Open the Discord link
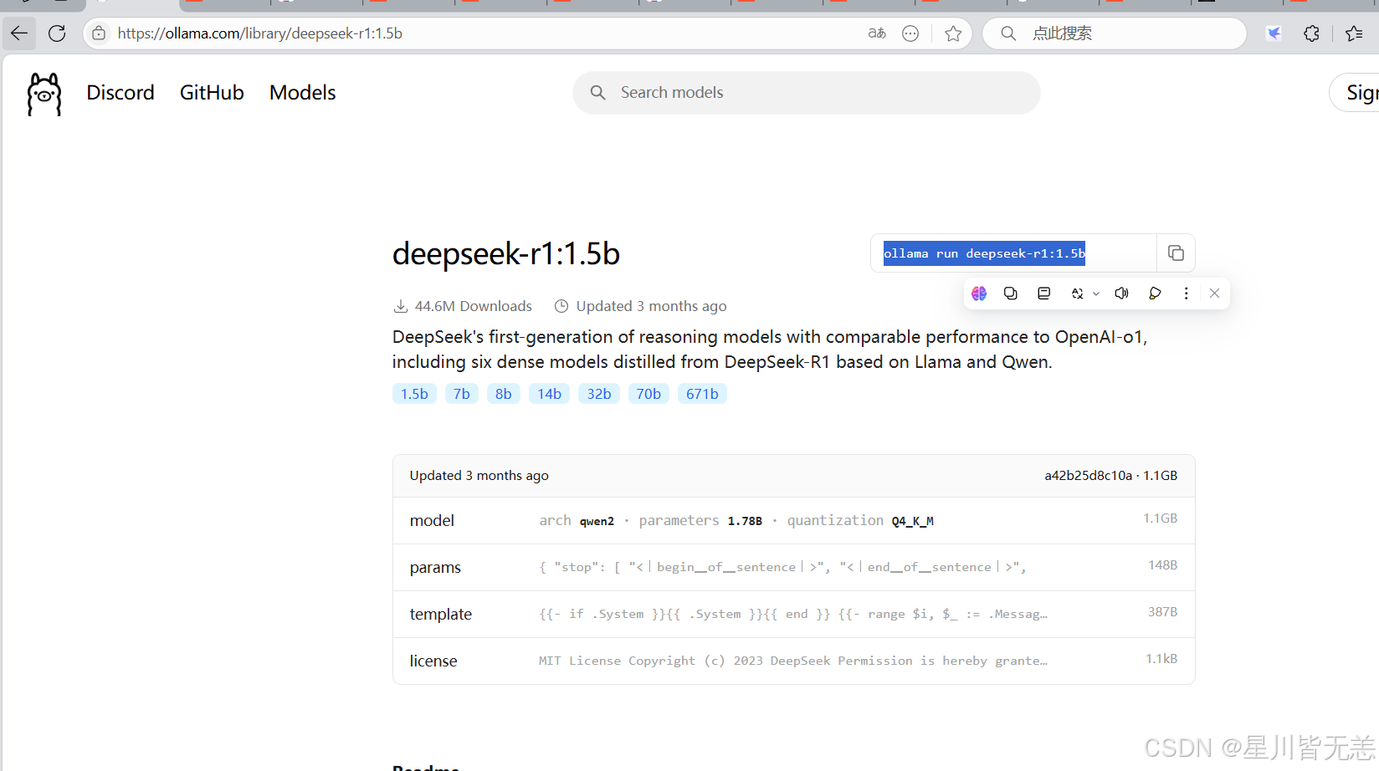1379x771 pixels. pos(120,93)
